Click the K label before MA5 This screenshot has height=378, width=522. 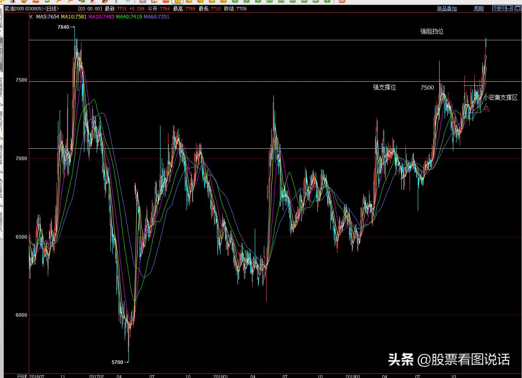(x=31, y=17)
